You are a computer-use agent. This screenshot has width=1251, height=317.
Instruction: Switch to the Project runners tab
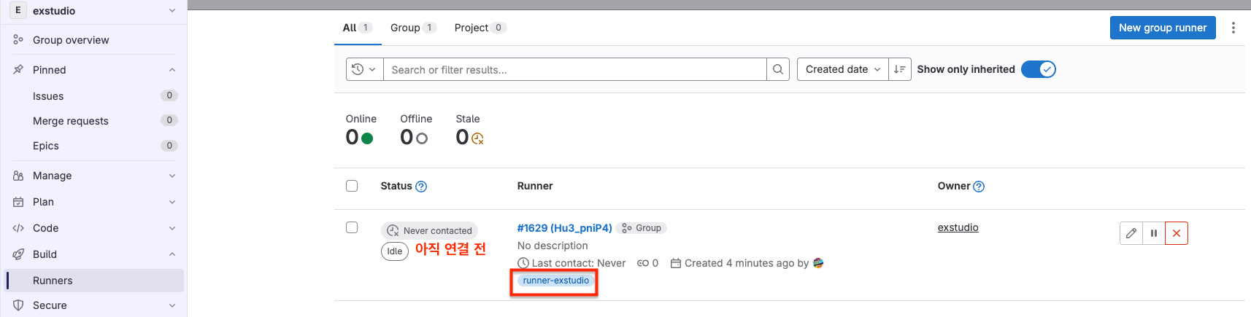tap(480, 28)
